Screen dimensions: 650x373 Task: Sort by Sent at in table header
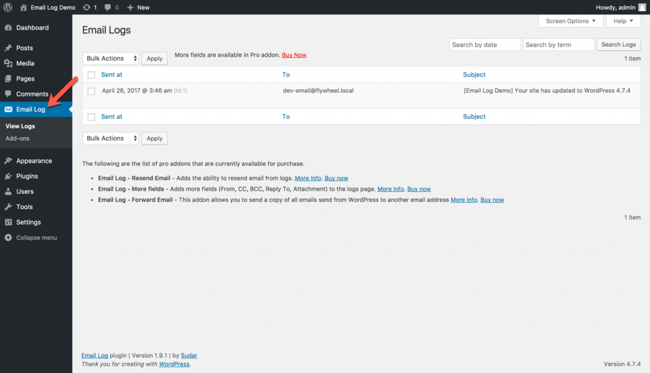112,75
